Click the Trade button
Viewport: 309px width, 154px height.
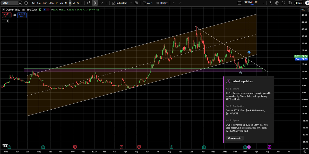tap(299, 3)
